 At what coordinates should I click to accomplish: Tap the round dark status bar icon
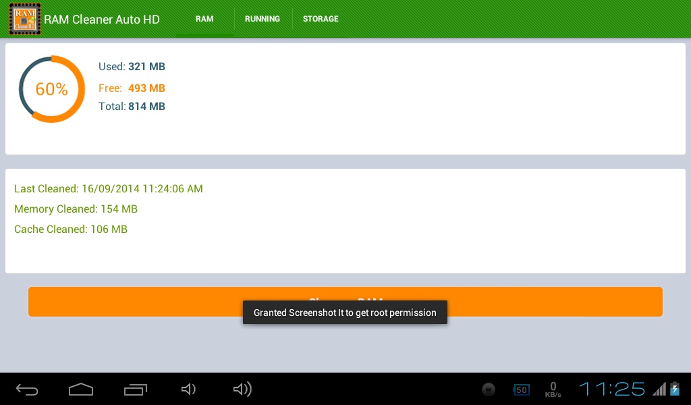pos(489,389)
